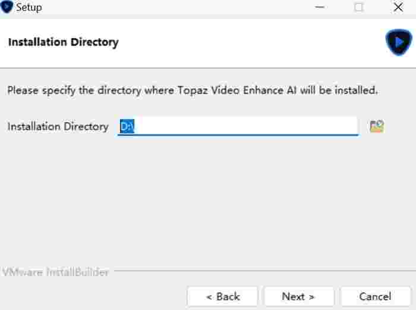Click the Installation Directory text field

point(238,126)
